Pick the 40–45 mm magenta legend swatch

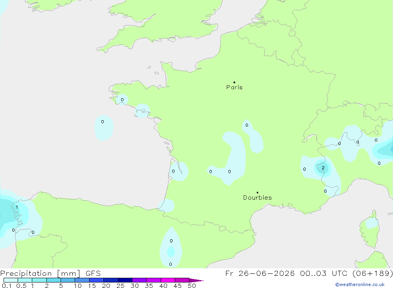[x=168, y=280]
